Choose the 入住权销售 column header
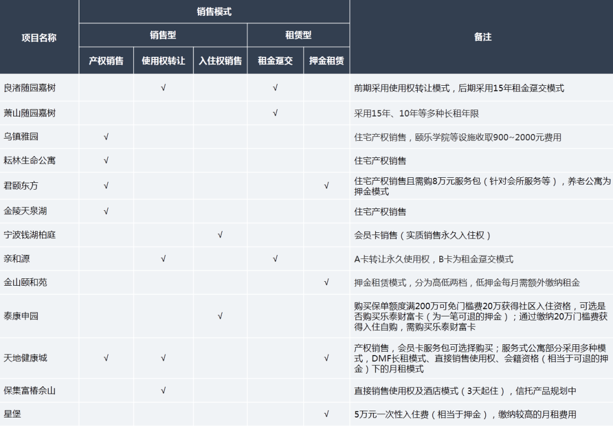The width and height of the screenshot is (613, 426). pos(220,61)
